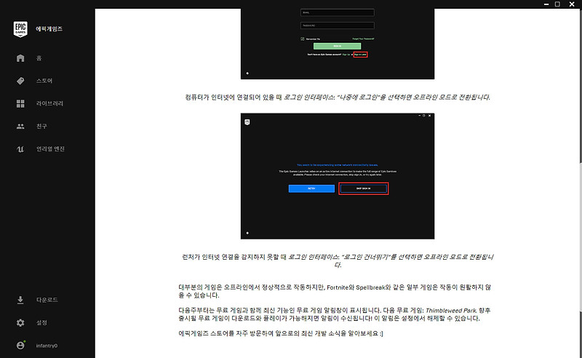Maximize the launcher window

click(x=557, y=4)
